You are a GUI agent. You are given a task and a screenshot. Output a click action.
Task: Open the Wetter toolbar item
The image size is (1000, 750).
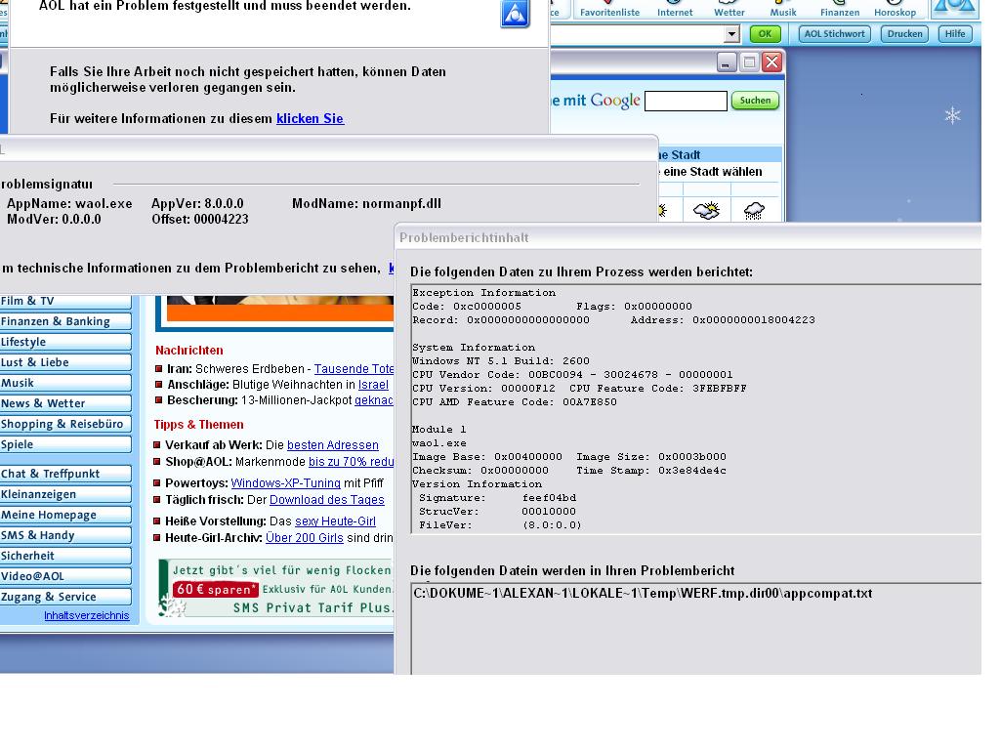(x=729, y=9)
